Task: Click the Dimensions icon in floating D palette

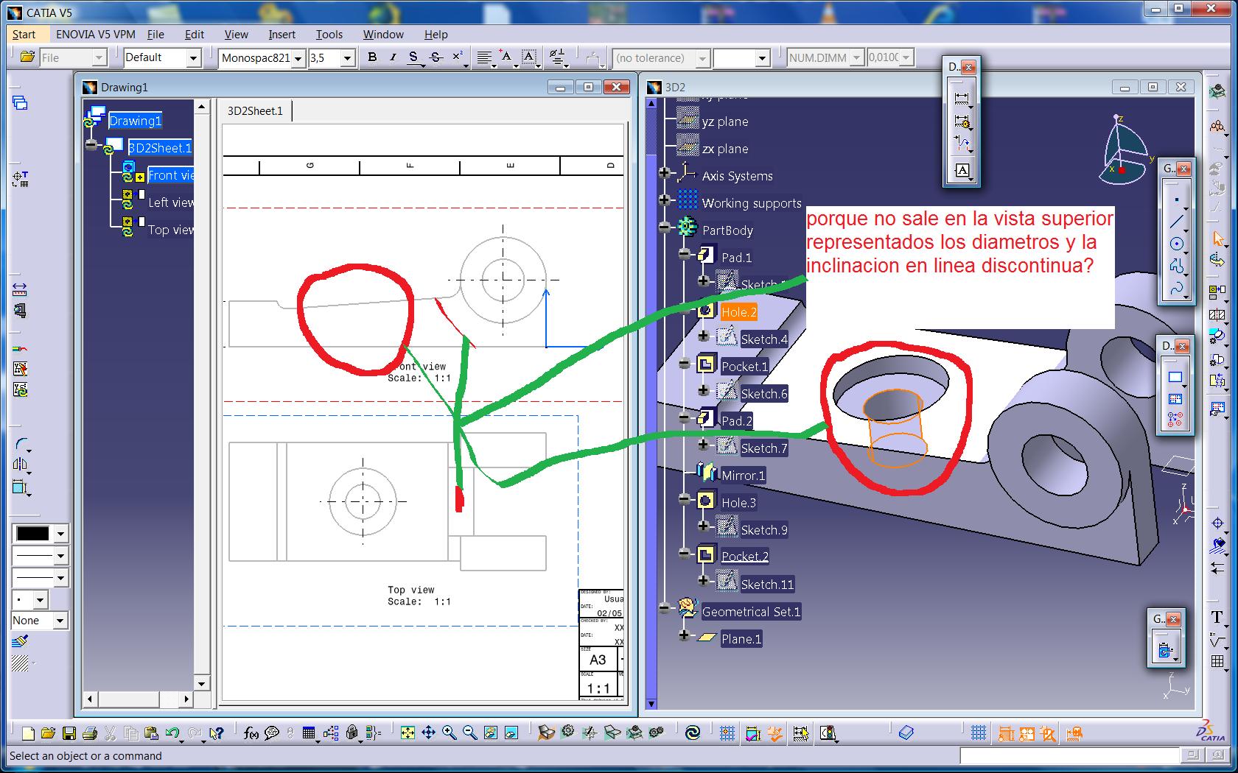Action: [962, 97]
